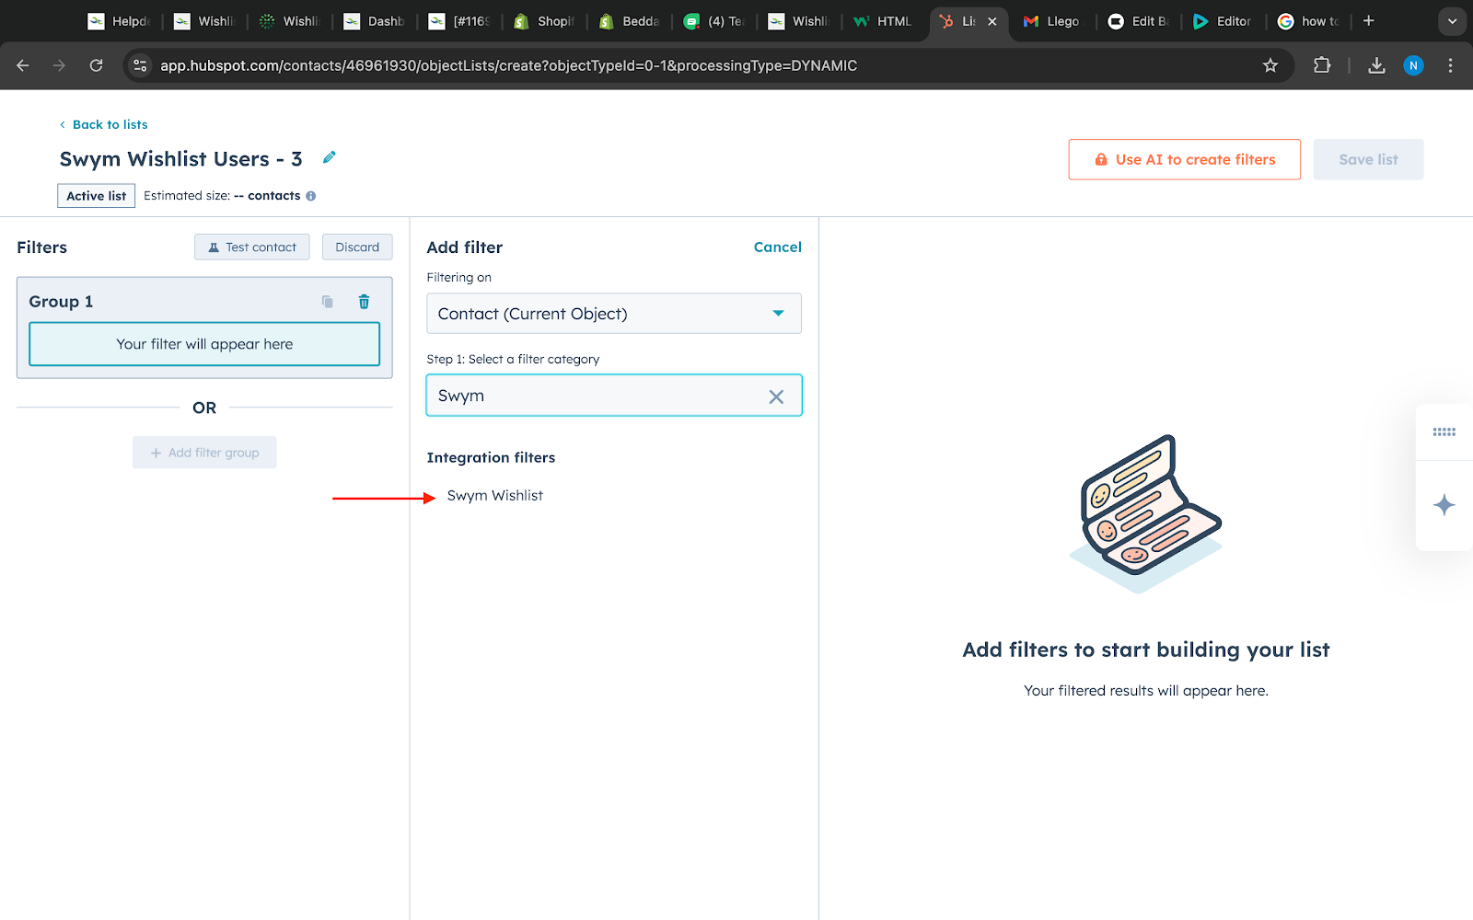Open the Chrome downloads icon
This screenshot has height=920, width=1473.
[1376, 65]
